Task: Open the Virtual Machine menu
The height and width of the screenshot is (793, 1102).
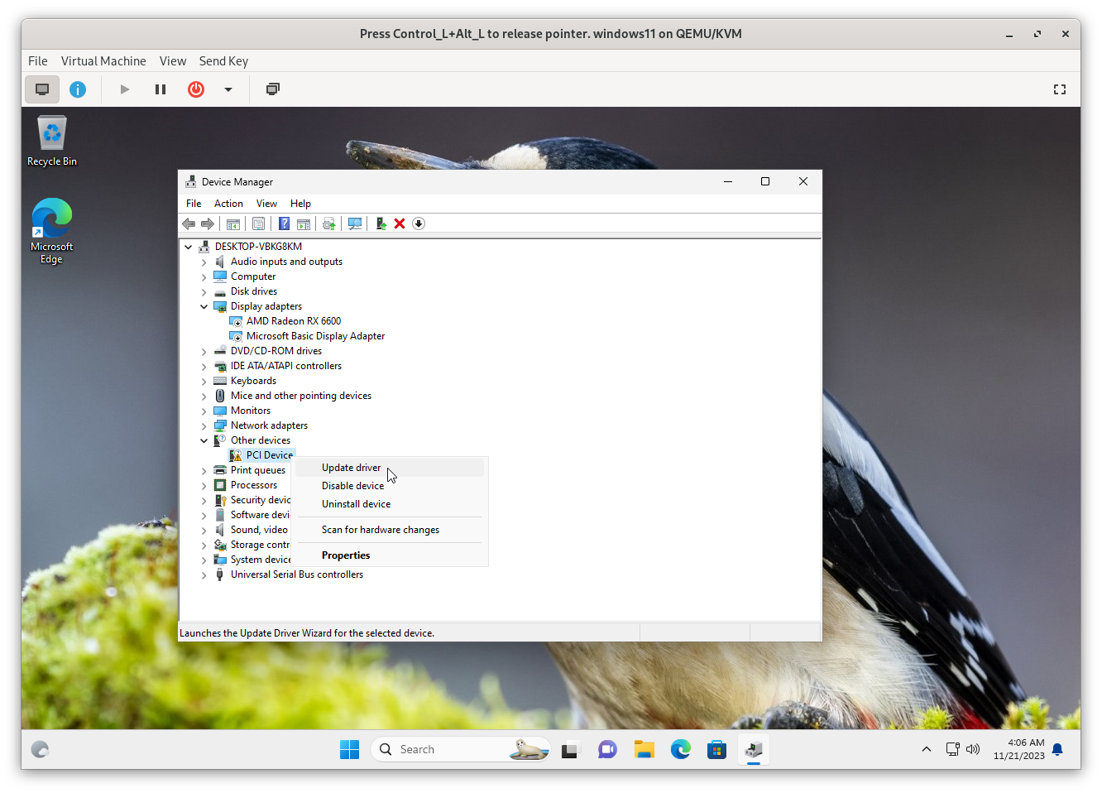Action: (x=103, y=61)
